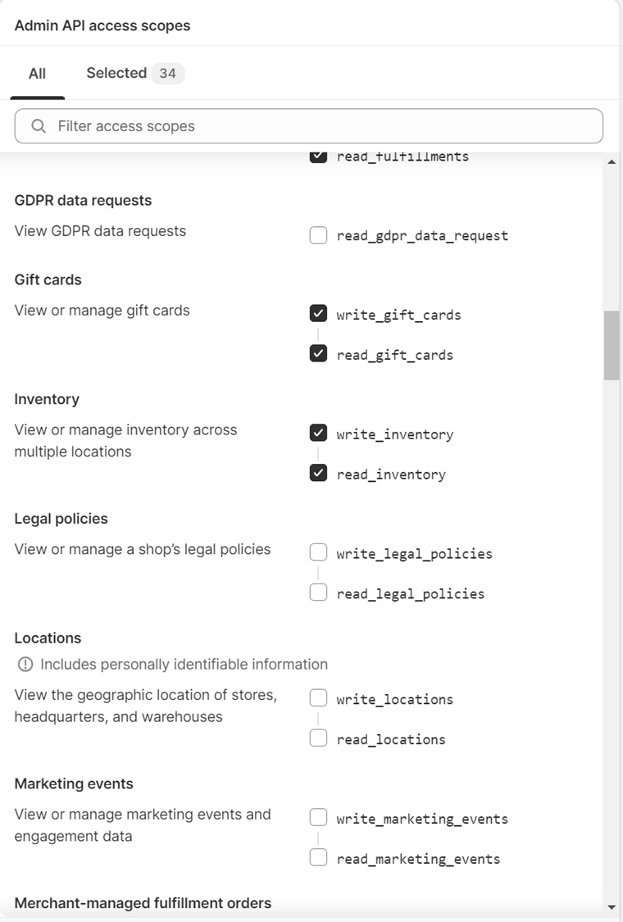Click the Filter access scopes input field
The image size is (623, 922).
coord(309,126)
